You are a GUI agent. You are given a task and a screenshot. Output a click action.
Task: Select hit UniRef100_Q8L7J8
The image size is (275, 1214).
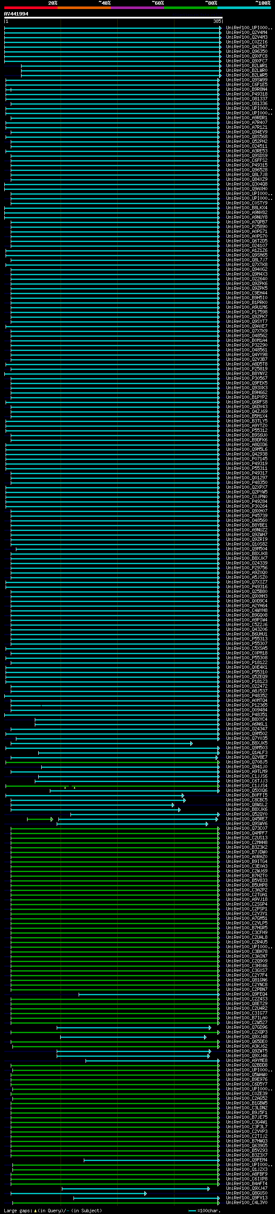point(247,174)
